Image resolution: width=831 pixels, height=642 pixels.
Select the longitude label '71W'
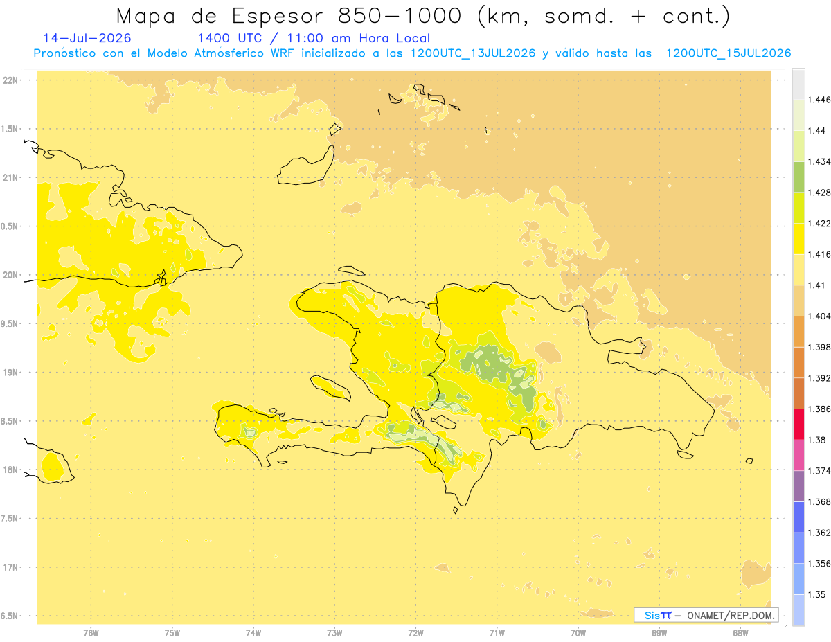click(x=497, y=633)
